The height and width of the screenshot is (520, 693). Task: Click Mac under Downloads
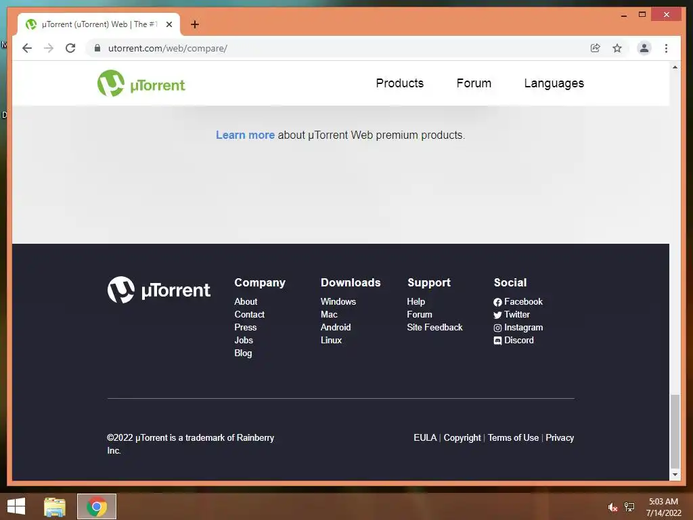pyautogui.click(x=329, y=314)
